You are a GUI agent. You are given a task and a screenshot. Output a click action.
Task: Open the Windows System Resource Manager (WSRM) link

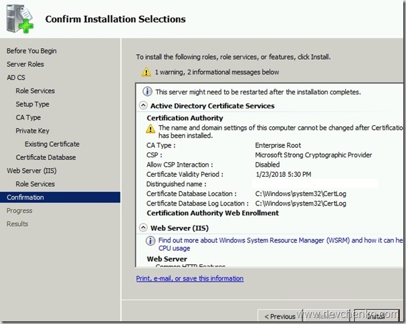(x=280, y=244)
